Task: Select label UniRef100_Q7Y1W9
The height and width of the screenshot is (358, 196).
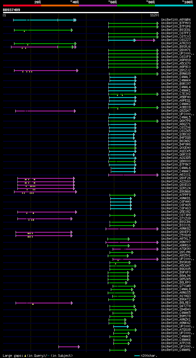Action: pos(176,286)
